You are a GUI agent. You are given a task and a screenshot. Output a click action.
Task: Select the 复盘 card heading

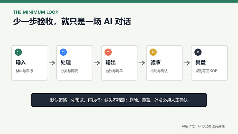point(200,62)
